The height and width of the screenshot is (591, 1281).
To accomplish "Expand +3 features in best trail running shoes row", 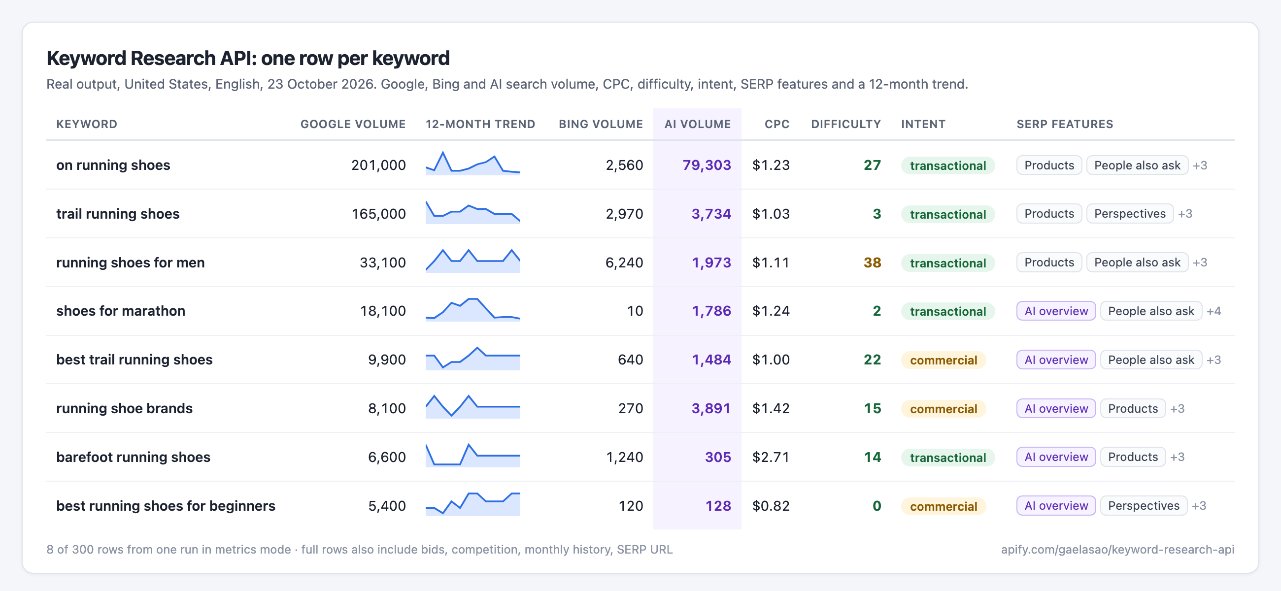I will click(x=1214, y=360).
